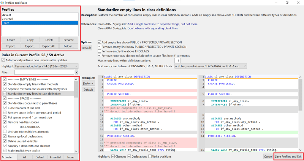Image resolution: width=304 pixels, height=161 pixels.
Task: Toggle Separate methods and classes with empty lines
Action: (5, 89)
